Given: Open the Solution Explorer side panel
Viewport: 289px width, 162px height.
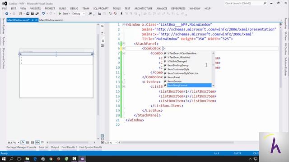Looking at the screenshot, I should pos(286,67).
